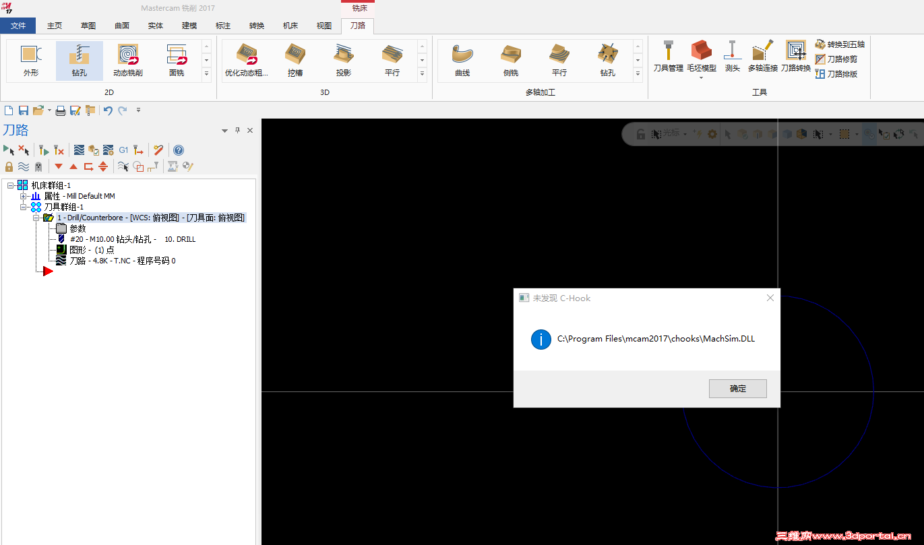This screenshot has height=545, width=924.
Task: Close the 未发现 C-Hook dialog
Action: 770,298
